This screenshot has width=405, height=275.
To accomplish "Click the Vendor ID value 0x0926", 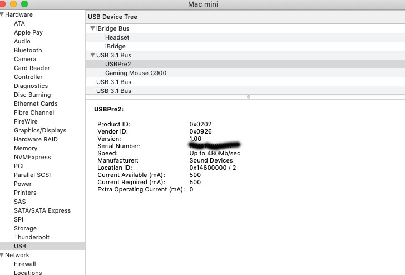I will [200, 131].
